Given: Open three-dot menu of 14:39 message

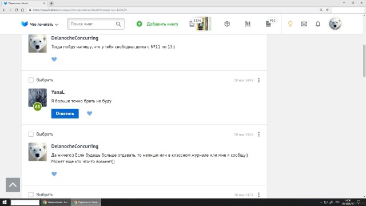Looking at the screenshot, I should pyautogui.click(x=258, y=134).
